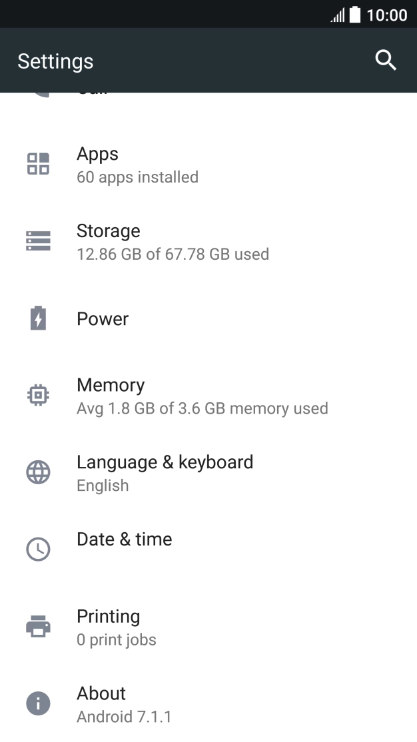Tap the Language globe icon
This screenshot has width=417, height=742.
(x=39, y=472)
